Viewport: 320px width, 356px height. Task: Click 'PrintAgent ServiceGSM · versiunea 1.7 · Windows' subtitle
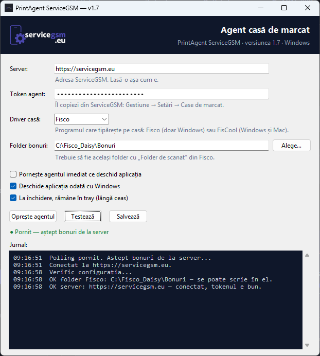(243, 43)
